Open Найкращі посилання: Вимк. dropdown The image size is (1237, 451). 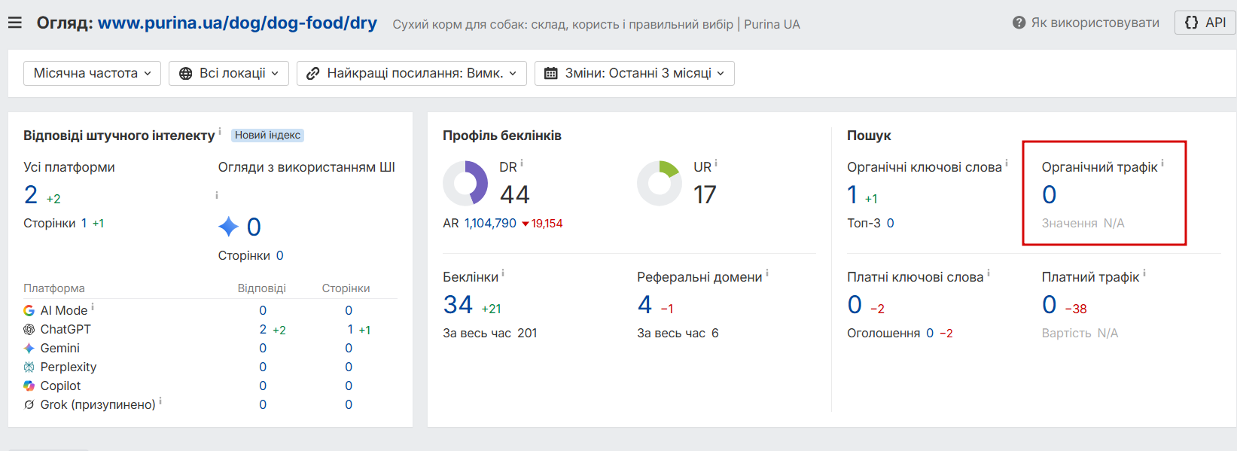[x=412, y=73]
